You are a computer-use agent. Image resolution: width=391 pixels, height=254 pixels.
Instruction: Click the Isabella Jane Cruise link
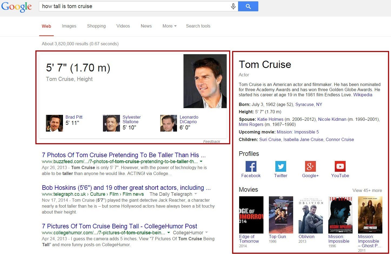pos(303,140)
